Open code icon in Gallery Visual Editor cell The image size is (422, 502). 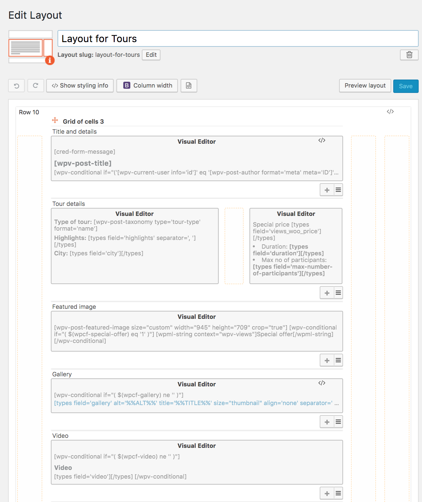pyautogui.click(x=322, y=383)
